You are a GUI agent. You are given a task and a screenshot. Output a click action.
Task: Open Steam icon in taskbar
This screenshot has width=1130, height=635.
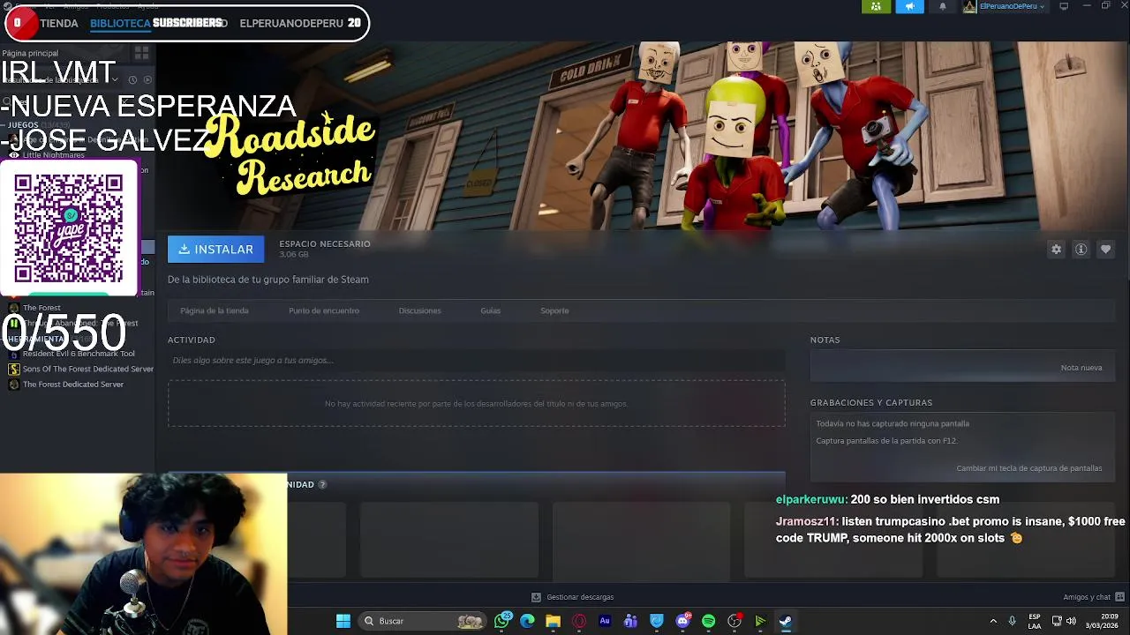[786, 621]
